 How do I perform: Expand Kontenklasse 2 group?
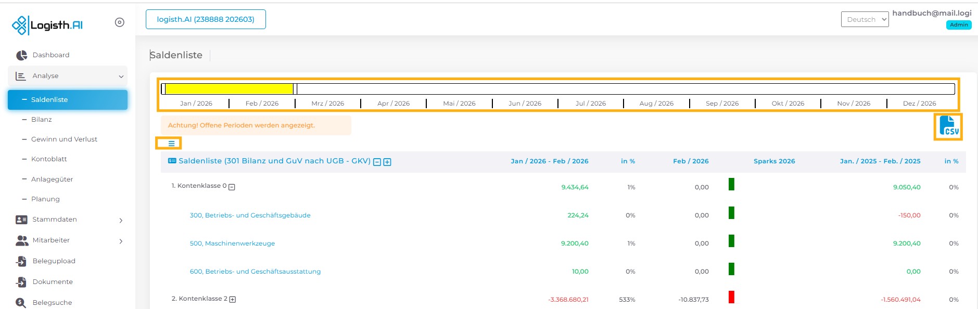233,299
